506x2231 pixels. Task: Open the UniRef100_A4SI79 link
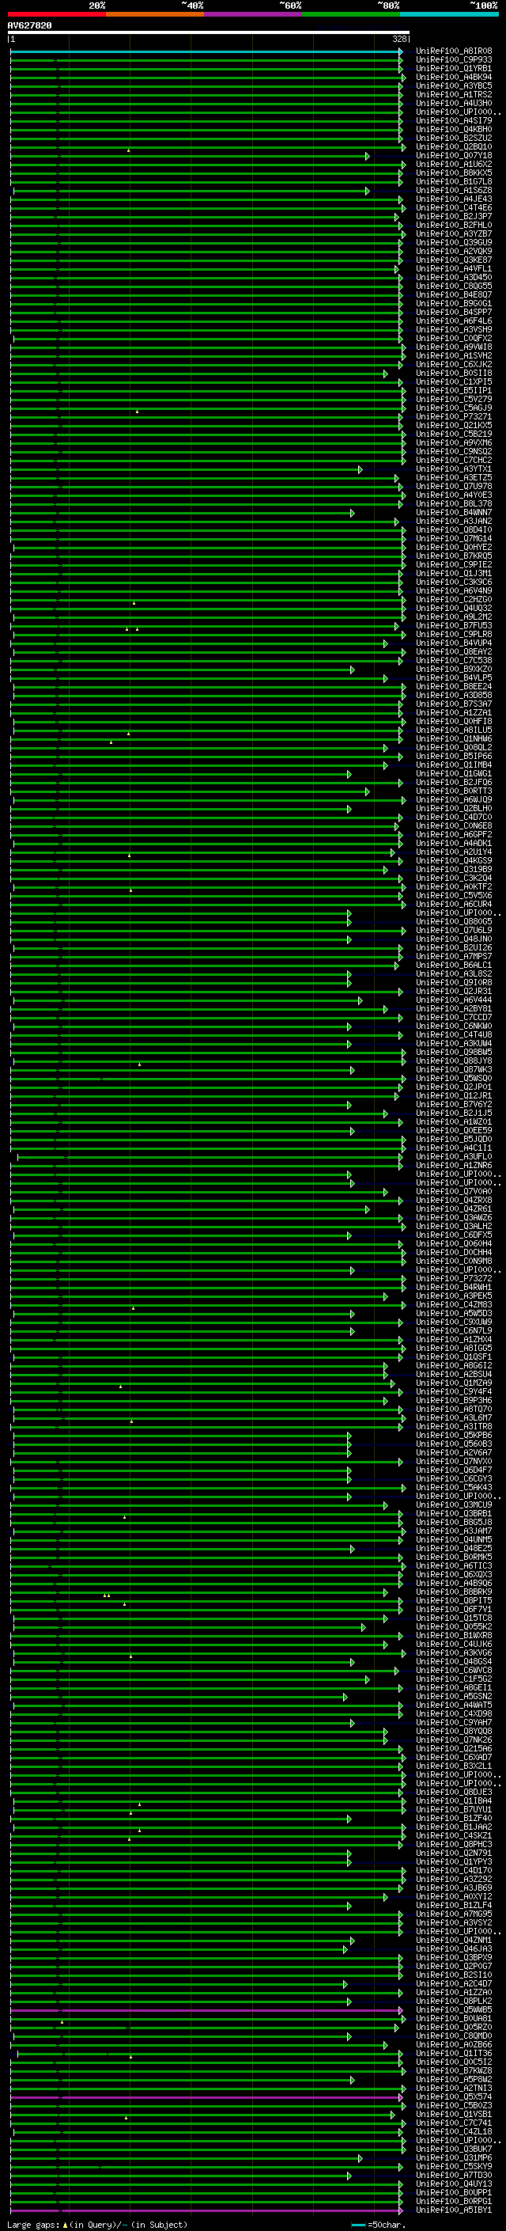(454, 120)
